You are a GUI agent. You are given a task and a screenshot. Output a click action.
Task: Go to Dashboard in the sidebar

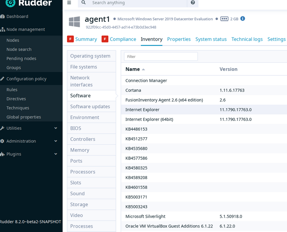(17, 16)
